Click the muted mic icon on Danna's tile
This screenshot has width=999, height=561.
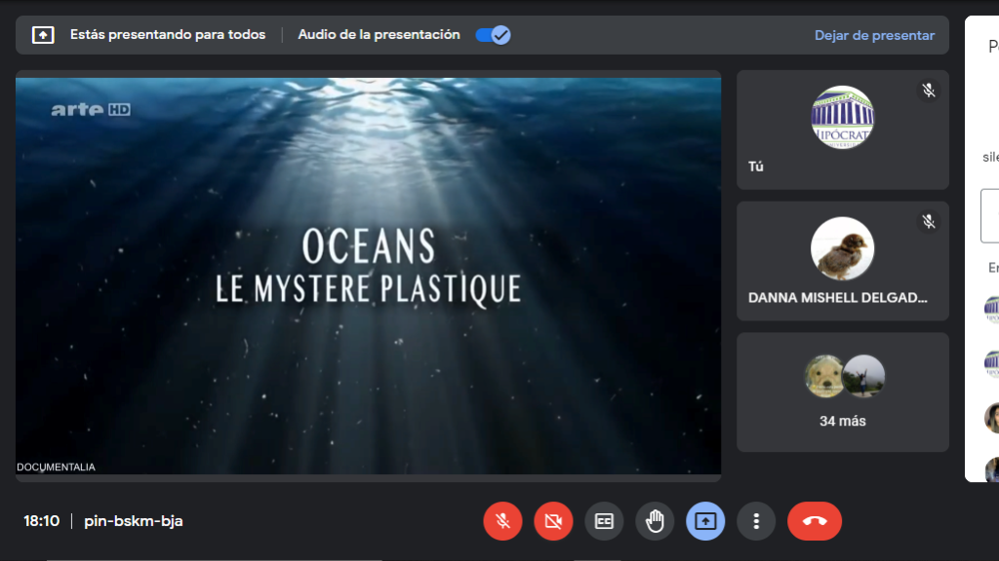pos(929,222)
